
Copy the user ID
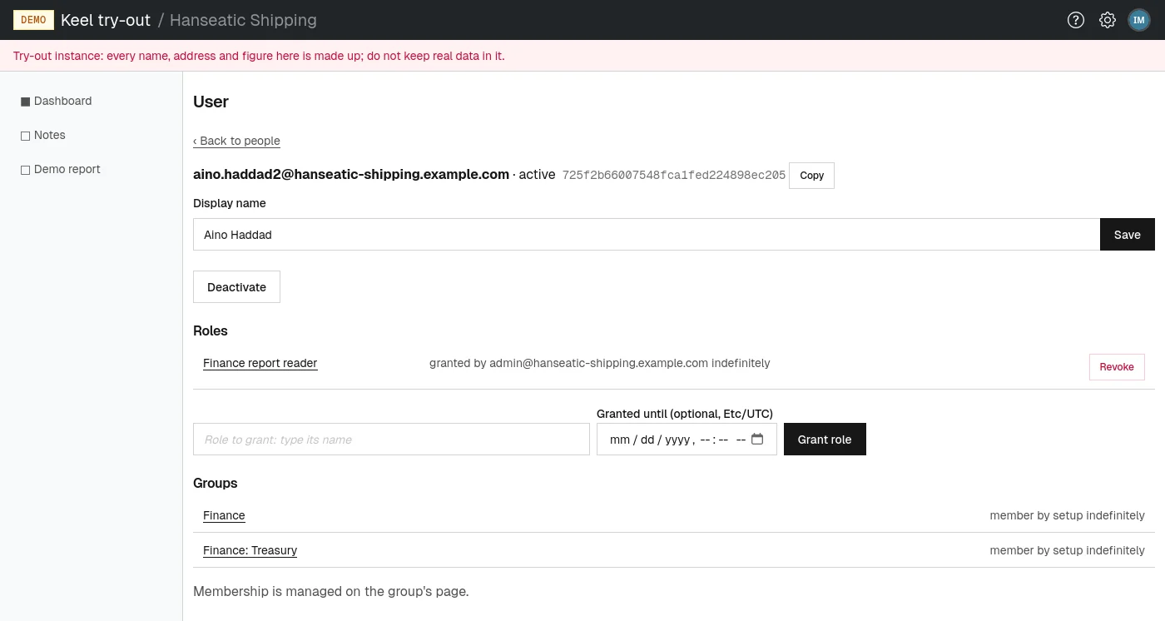click(x=811, y=176)
